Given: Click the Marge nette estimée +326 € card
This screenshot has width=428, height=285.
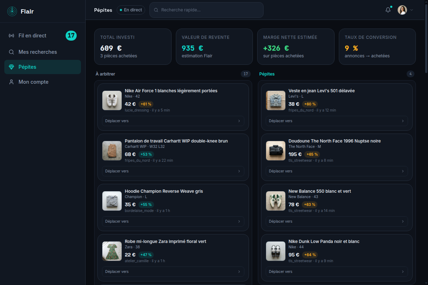Looking at the screenshot, I should pos(296,47).
